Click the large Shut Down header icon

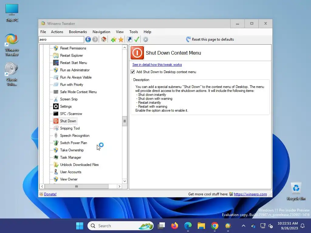tap(137, 53)
